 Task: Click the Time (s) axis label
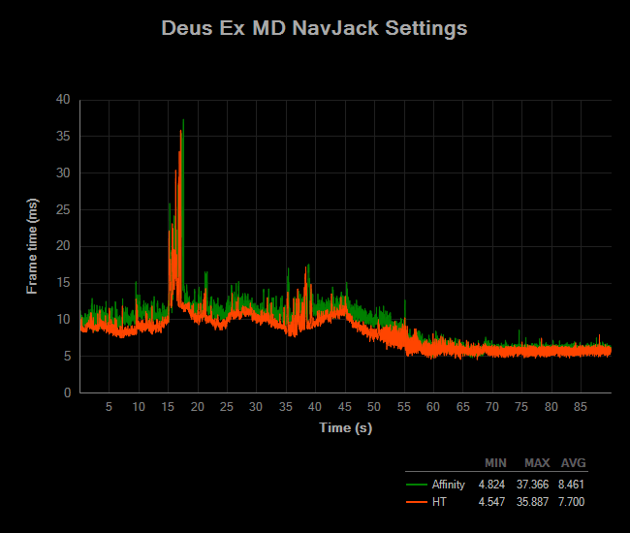pyautogui.click(x=346, y=427)
